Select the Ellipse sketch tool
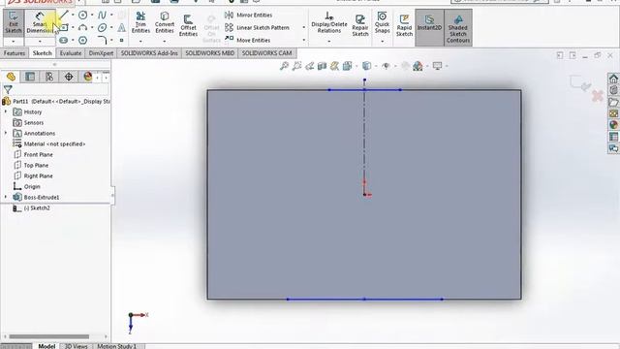The height and width of the screenshot is (349, 620). click(x=102, y=28)
